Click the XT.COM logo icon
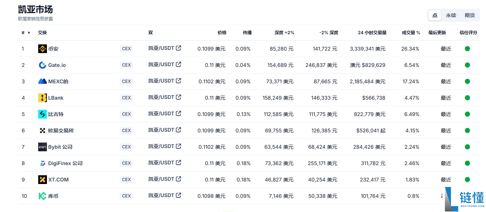Image resolution: width=486 pixels, height=212 pixels. pyautogui.click(x=43, y=180)
